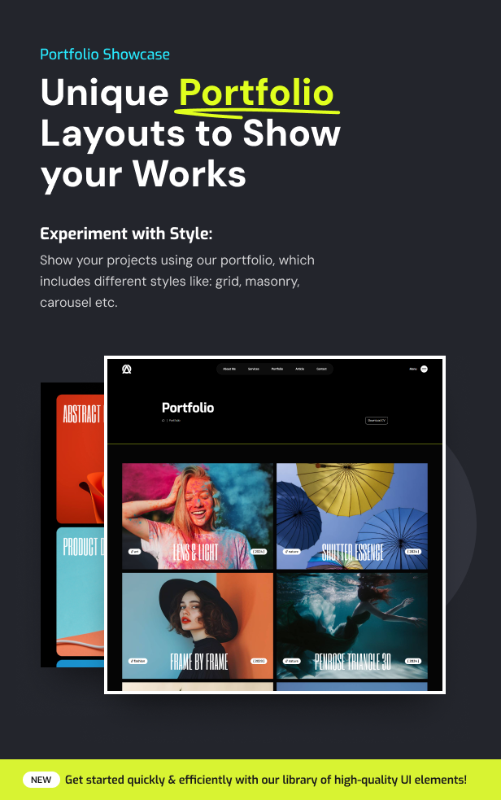
Task: Select the Portfolio nav item
Action: pos(277,369)
